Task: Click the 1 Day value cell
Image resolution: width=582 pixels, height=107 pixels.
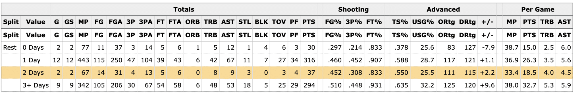Action: [32, 60]
